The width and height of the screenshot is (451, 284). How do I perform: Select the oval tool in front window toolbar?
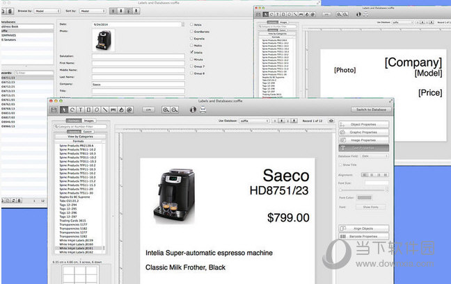point(97,110)
